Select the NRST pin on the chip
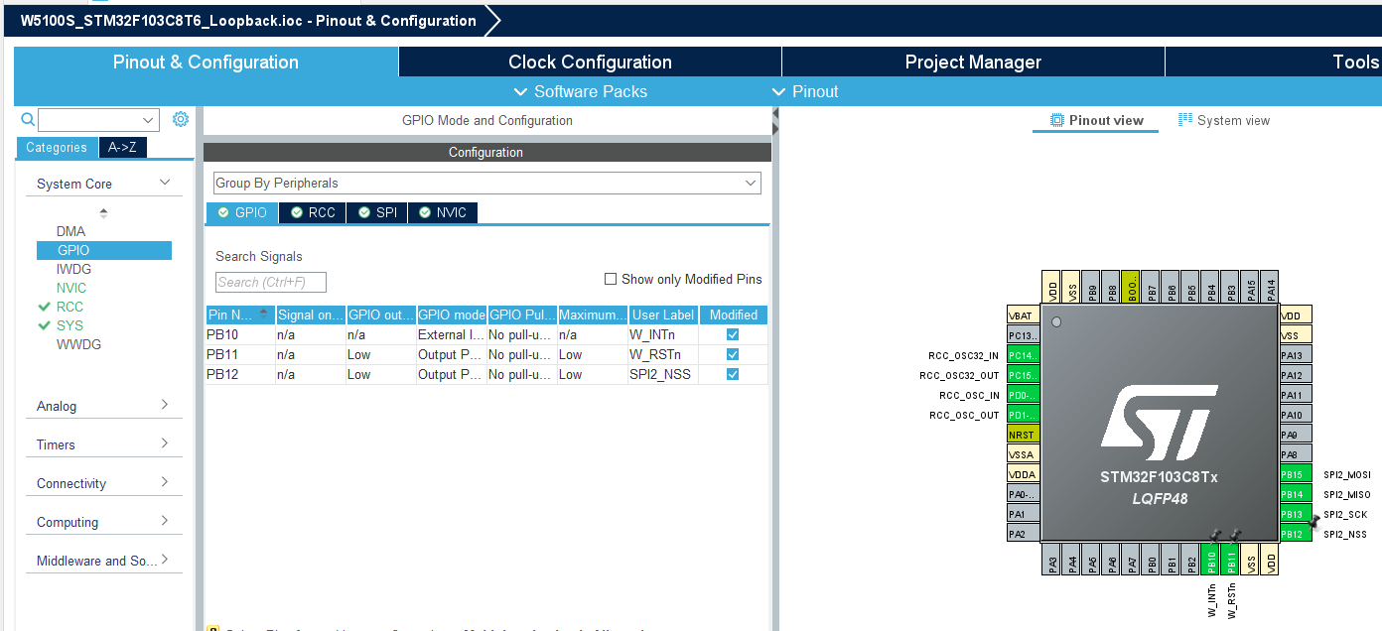The width and height of the screenshot is (1382, 631). tap(1023, 435)
